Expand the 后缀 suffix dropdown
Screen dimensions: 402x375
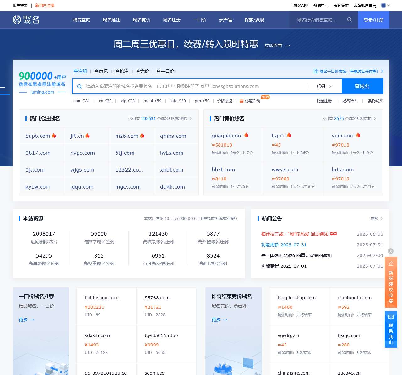(x=325, y=86)
